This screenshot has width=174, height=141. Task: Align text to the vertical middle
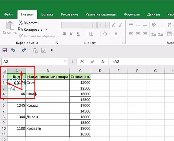138,25
